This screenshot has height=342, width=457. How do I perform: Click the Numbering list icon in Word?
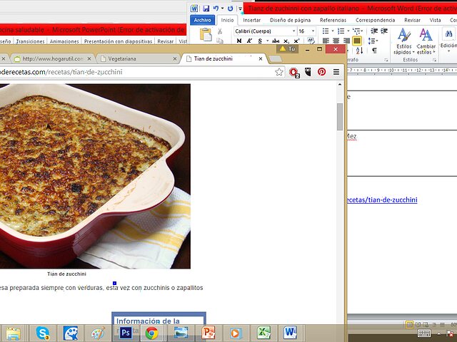(341, 31)
